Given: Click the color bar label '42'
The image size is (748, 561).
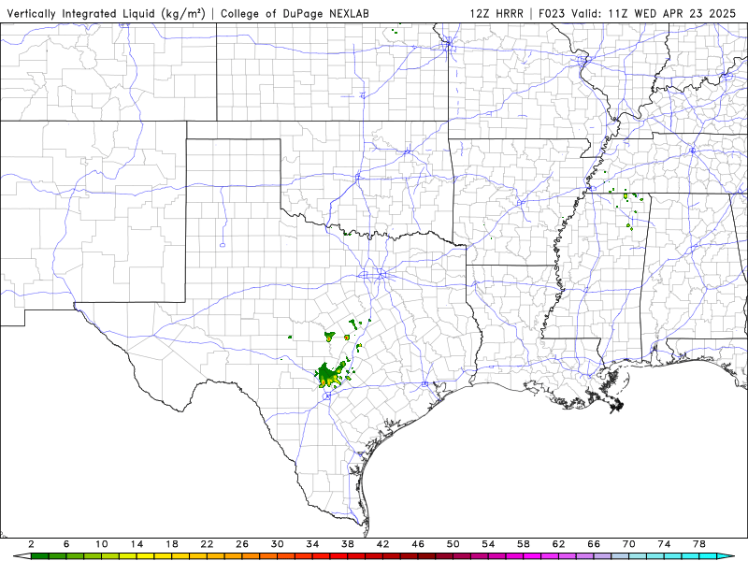Looking at the screenshot, I should (x=383, y=544).
